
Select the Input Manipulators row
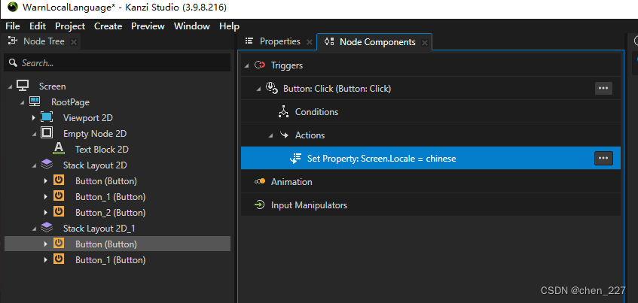[431, 205]
